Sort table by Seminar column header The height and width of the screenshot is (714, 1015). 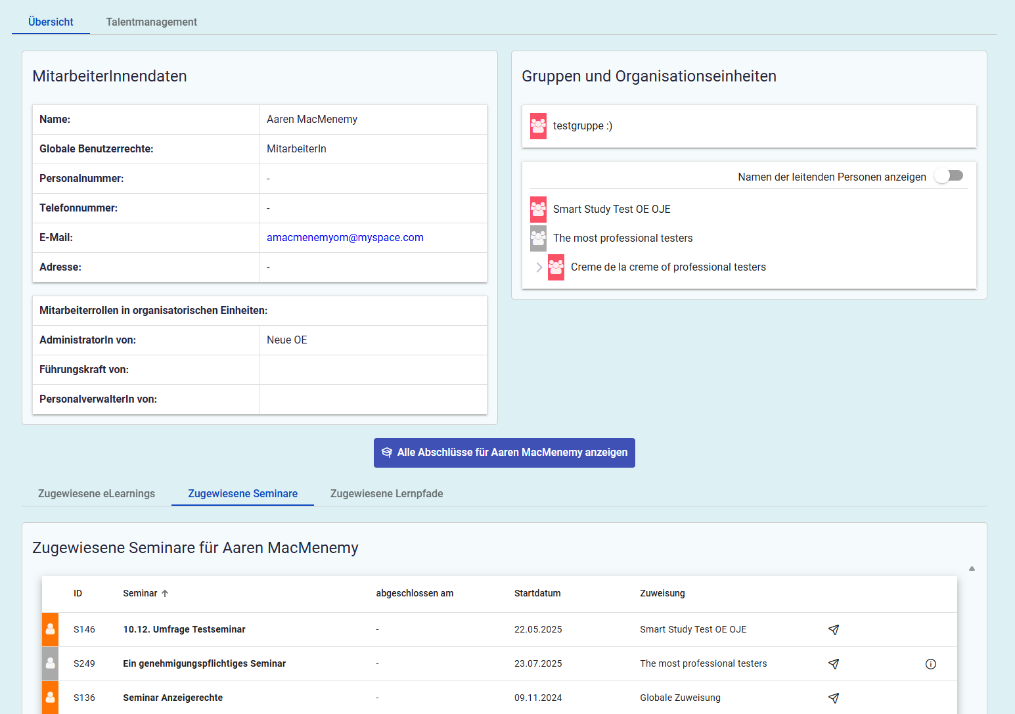(x=141, y=594)
